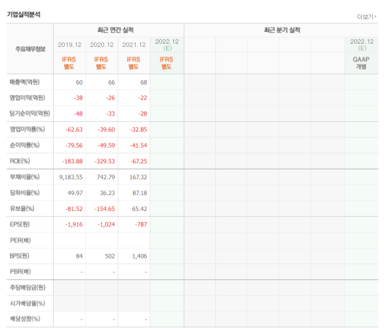Click the PBR(배) row label

(x=21, y=272)
